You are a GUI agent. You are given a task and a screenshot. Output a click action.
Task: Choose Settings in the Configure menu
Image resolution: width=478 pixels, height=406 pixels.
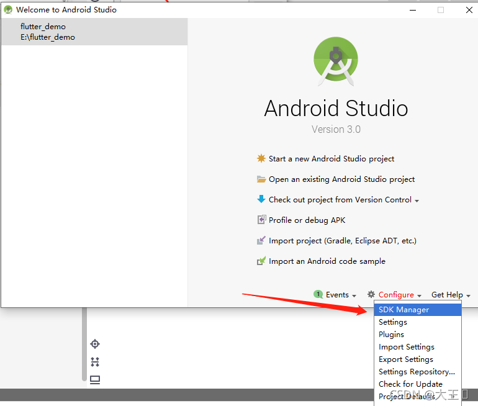pos(417,322)
